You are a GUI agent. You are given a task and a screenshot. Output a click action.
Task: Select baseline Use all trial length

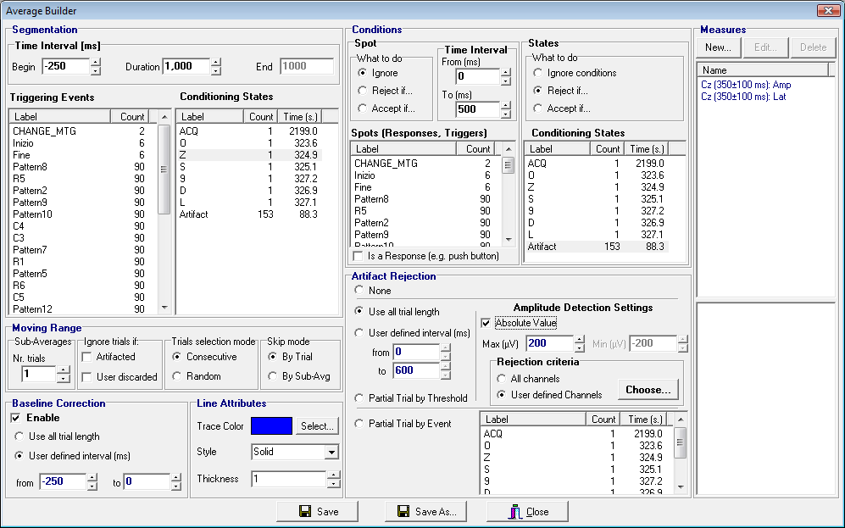19,436
